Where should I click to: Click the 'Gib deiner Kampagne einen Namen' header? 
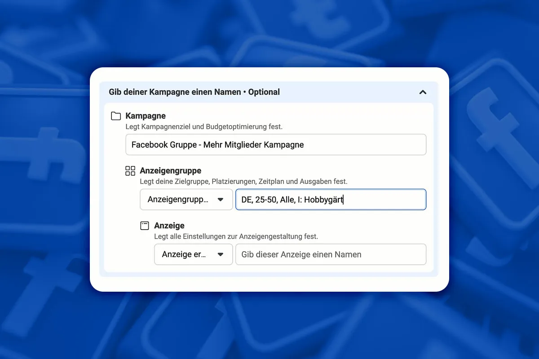click(x=194, y=92)
